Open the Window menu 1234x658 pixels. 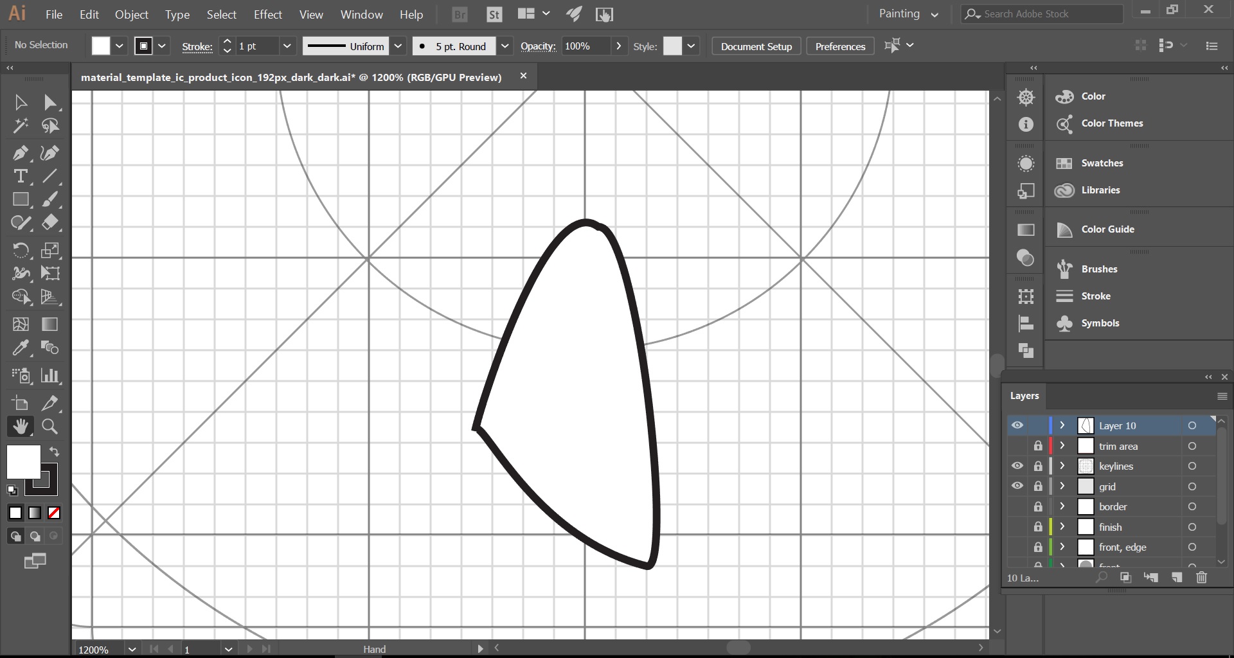click(x=362, y=14)
